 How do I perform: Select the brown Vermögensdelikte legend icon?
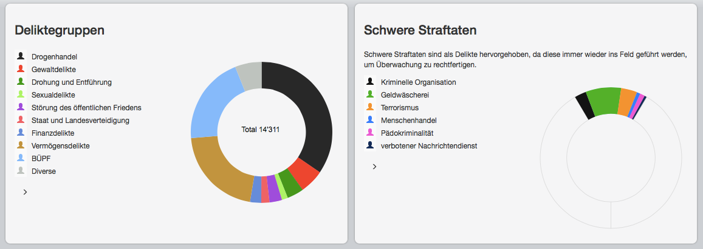tap(20, 145)
